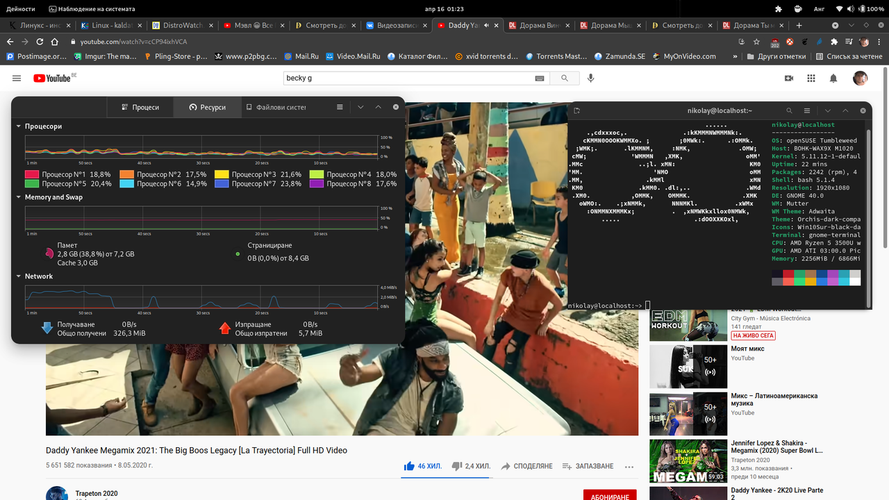Open the Линукс browser tab
This screenshot has width=889, height=500.
click(39, 26)
